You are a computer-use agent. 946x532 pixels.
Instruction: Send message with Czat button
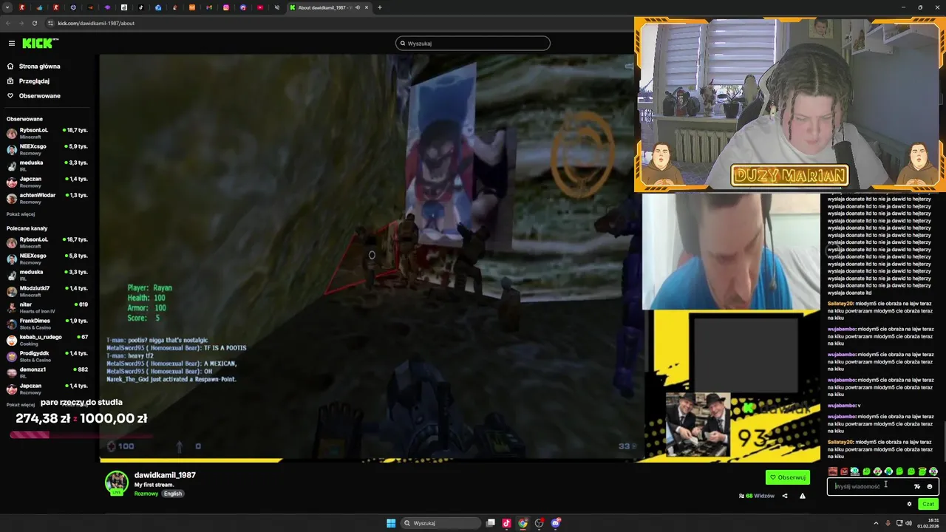(x=928, y=504)
